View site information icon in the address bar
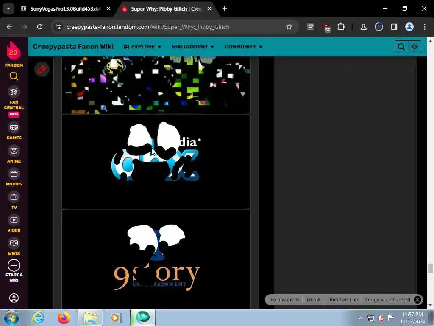 click(58, 27)
